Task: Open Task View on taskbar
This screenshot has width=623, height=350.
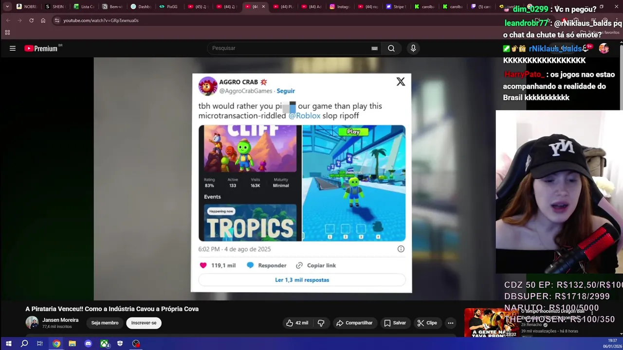Action: click(x=40, y=343)
